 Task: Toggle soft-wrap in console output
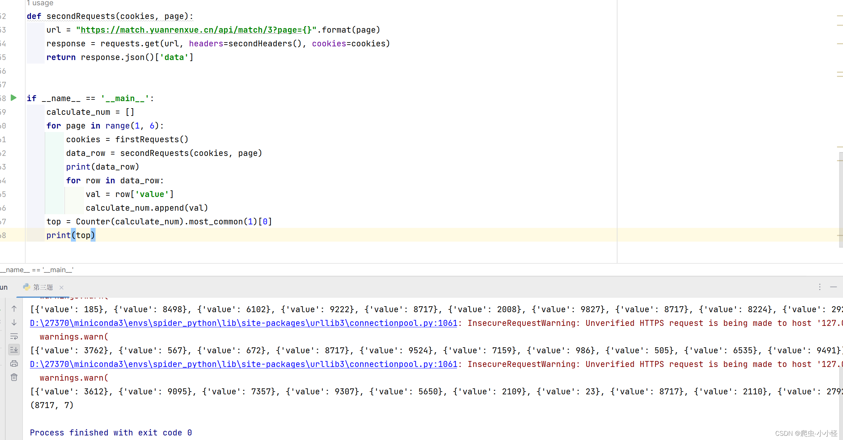[x=14, y=336]
